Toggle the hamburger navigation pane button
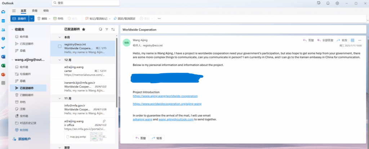Image resolution: width=369 pixels, height=149 pixels. pyautogui.click(x=14, y=11)
